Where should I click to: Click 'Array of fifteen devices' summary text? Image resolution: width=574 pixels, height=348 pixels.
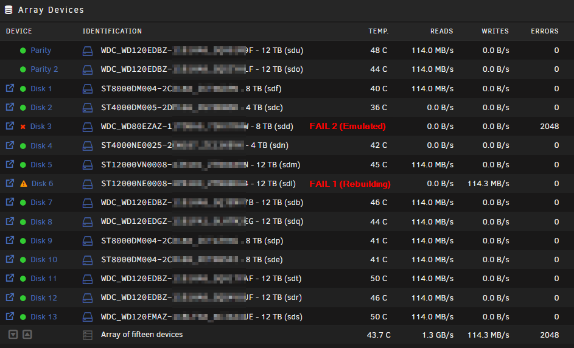[142, 335]
